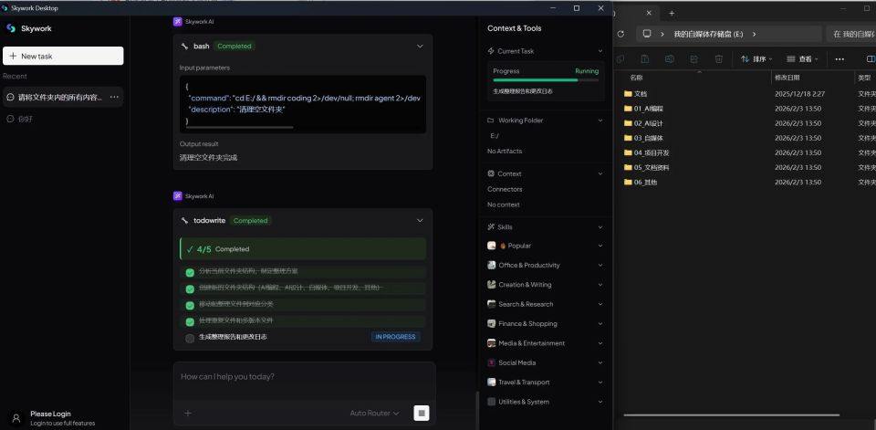
Task: Click the Skywork AI avatar above bash card
Action: (x=178, y=22)
